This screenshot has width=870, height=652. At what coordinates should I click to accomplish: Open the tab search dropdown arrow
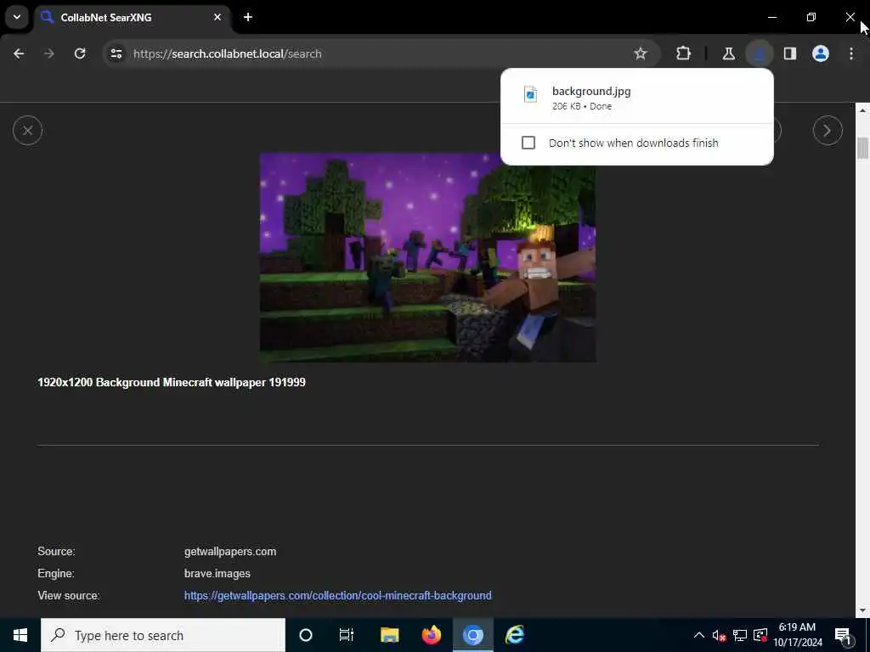click(17, 17)
